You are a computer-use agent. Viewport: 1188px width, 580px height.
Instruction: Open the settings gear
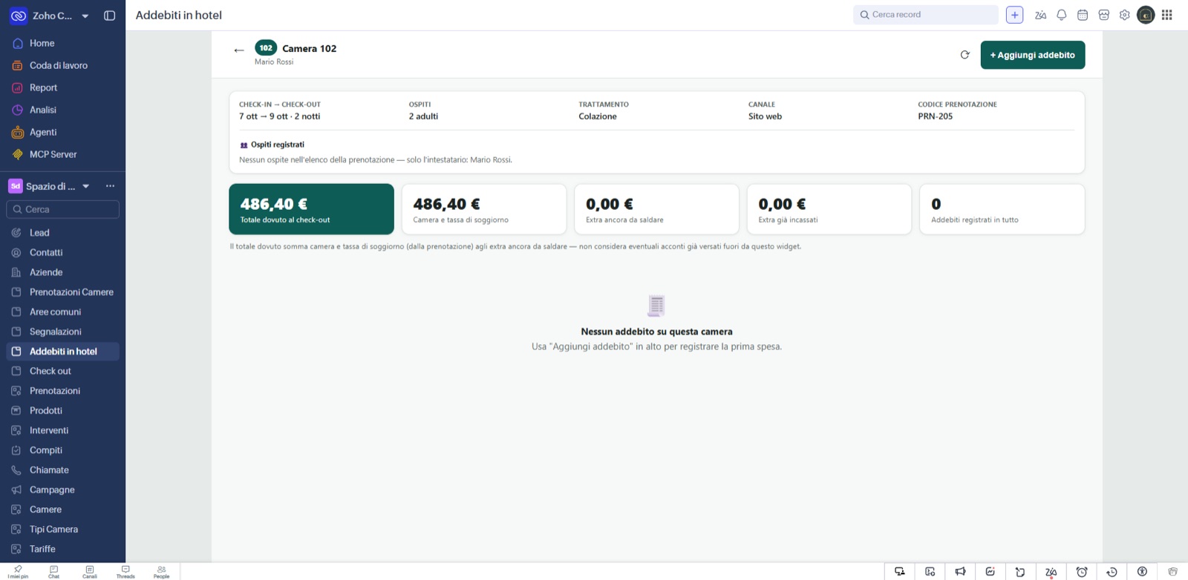(1125, 15)
